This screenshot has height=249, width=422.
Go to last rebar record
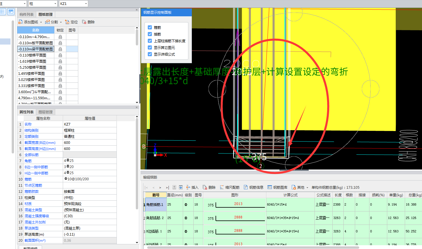167,188
